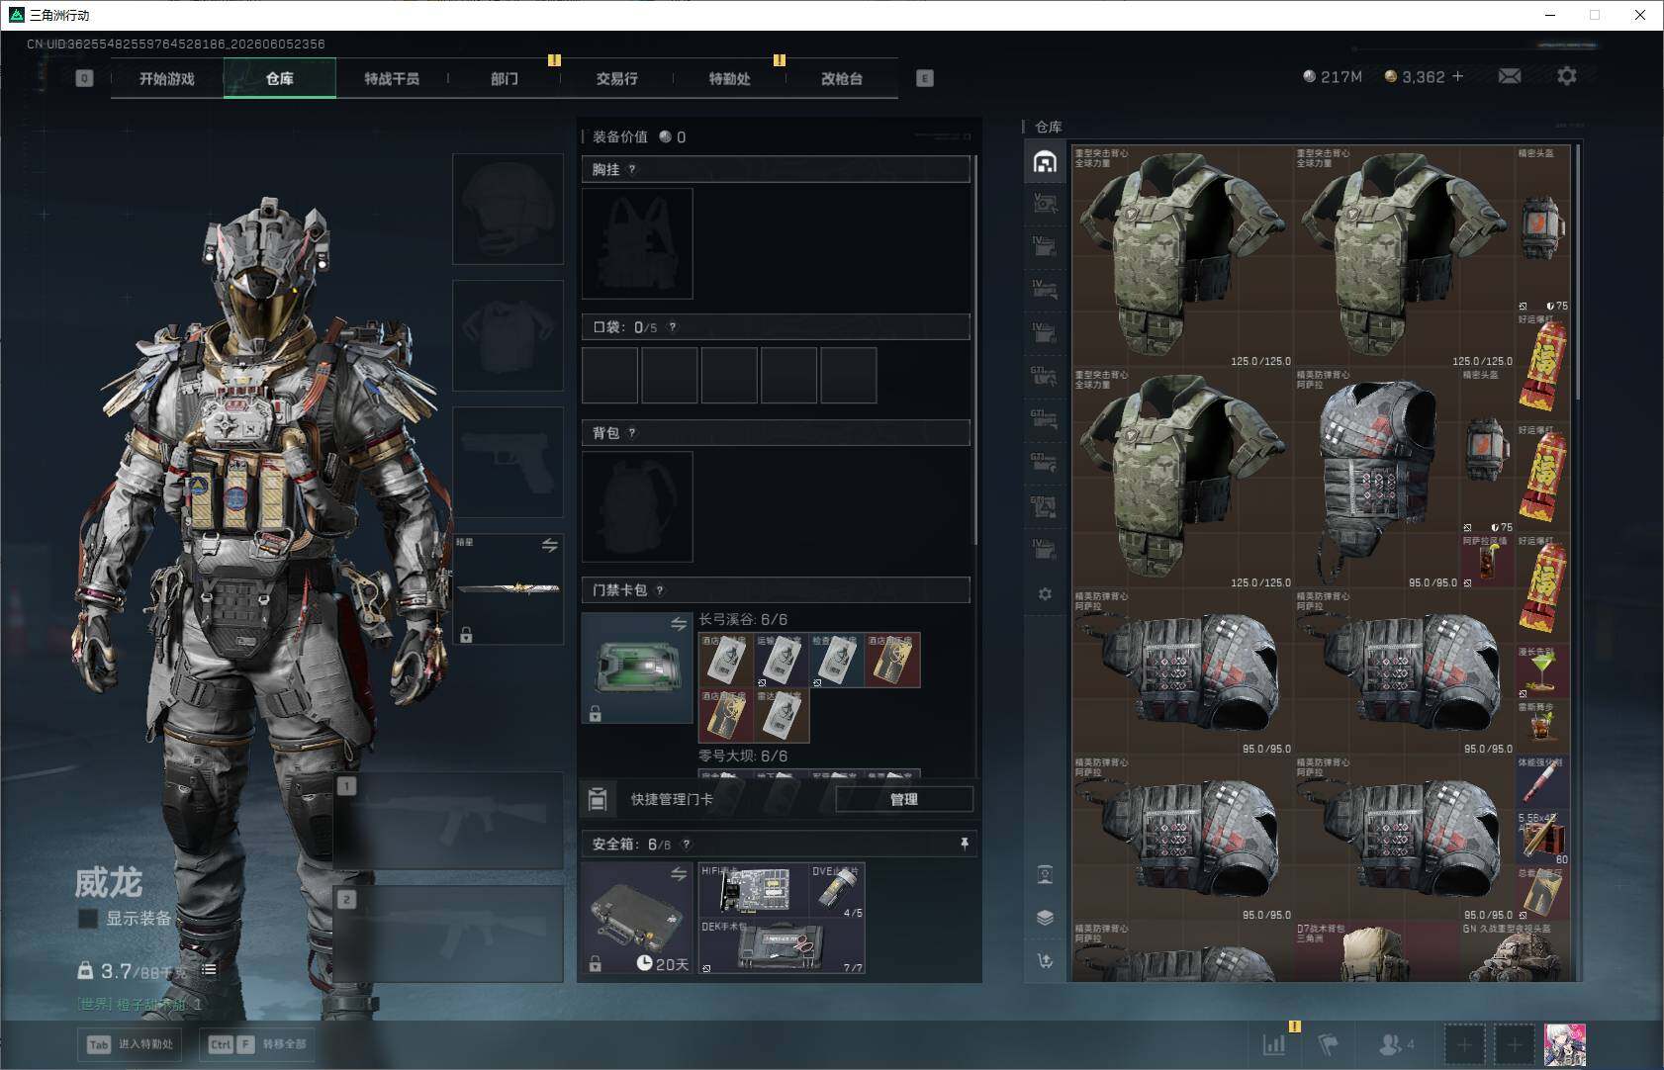Select the main warehouse home tab icon
Image resolution: width=1664 pixels, height=1070 pixels.
click(x=1045, y=161)
